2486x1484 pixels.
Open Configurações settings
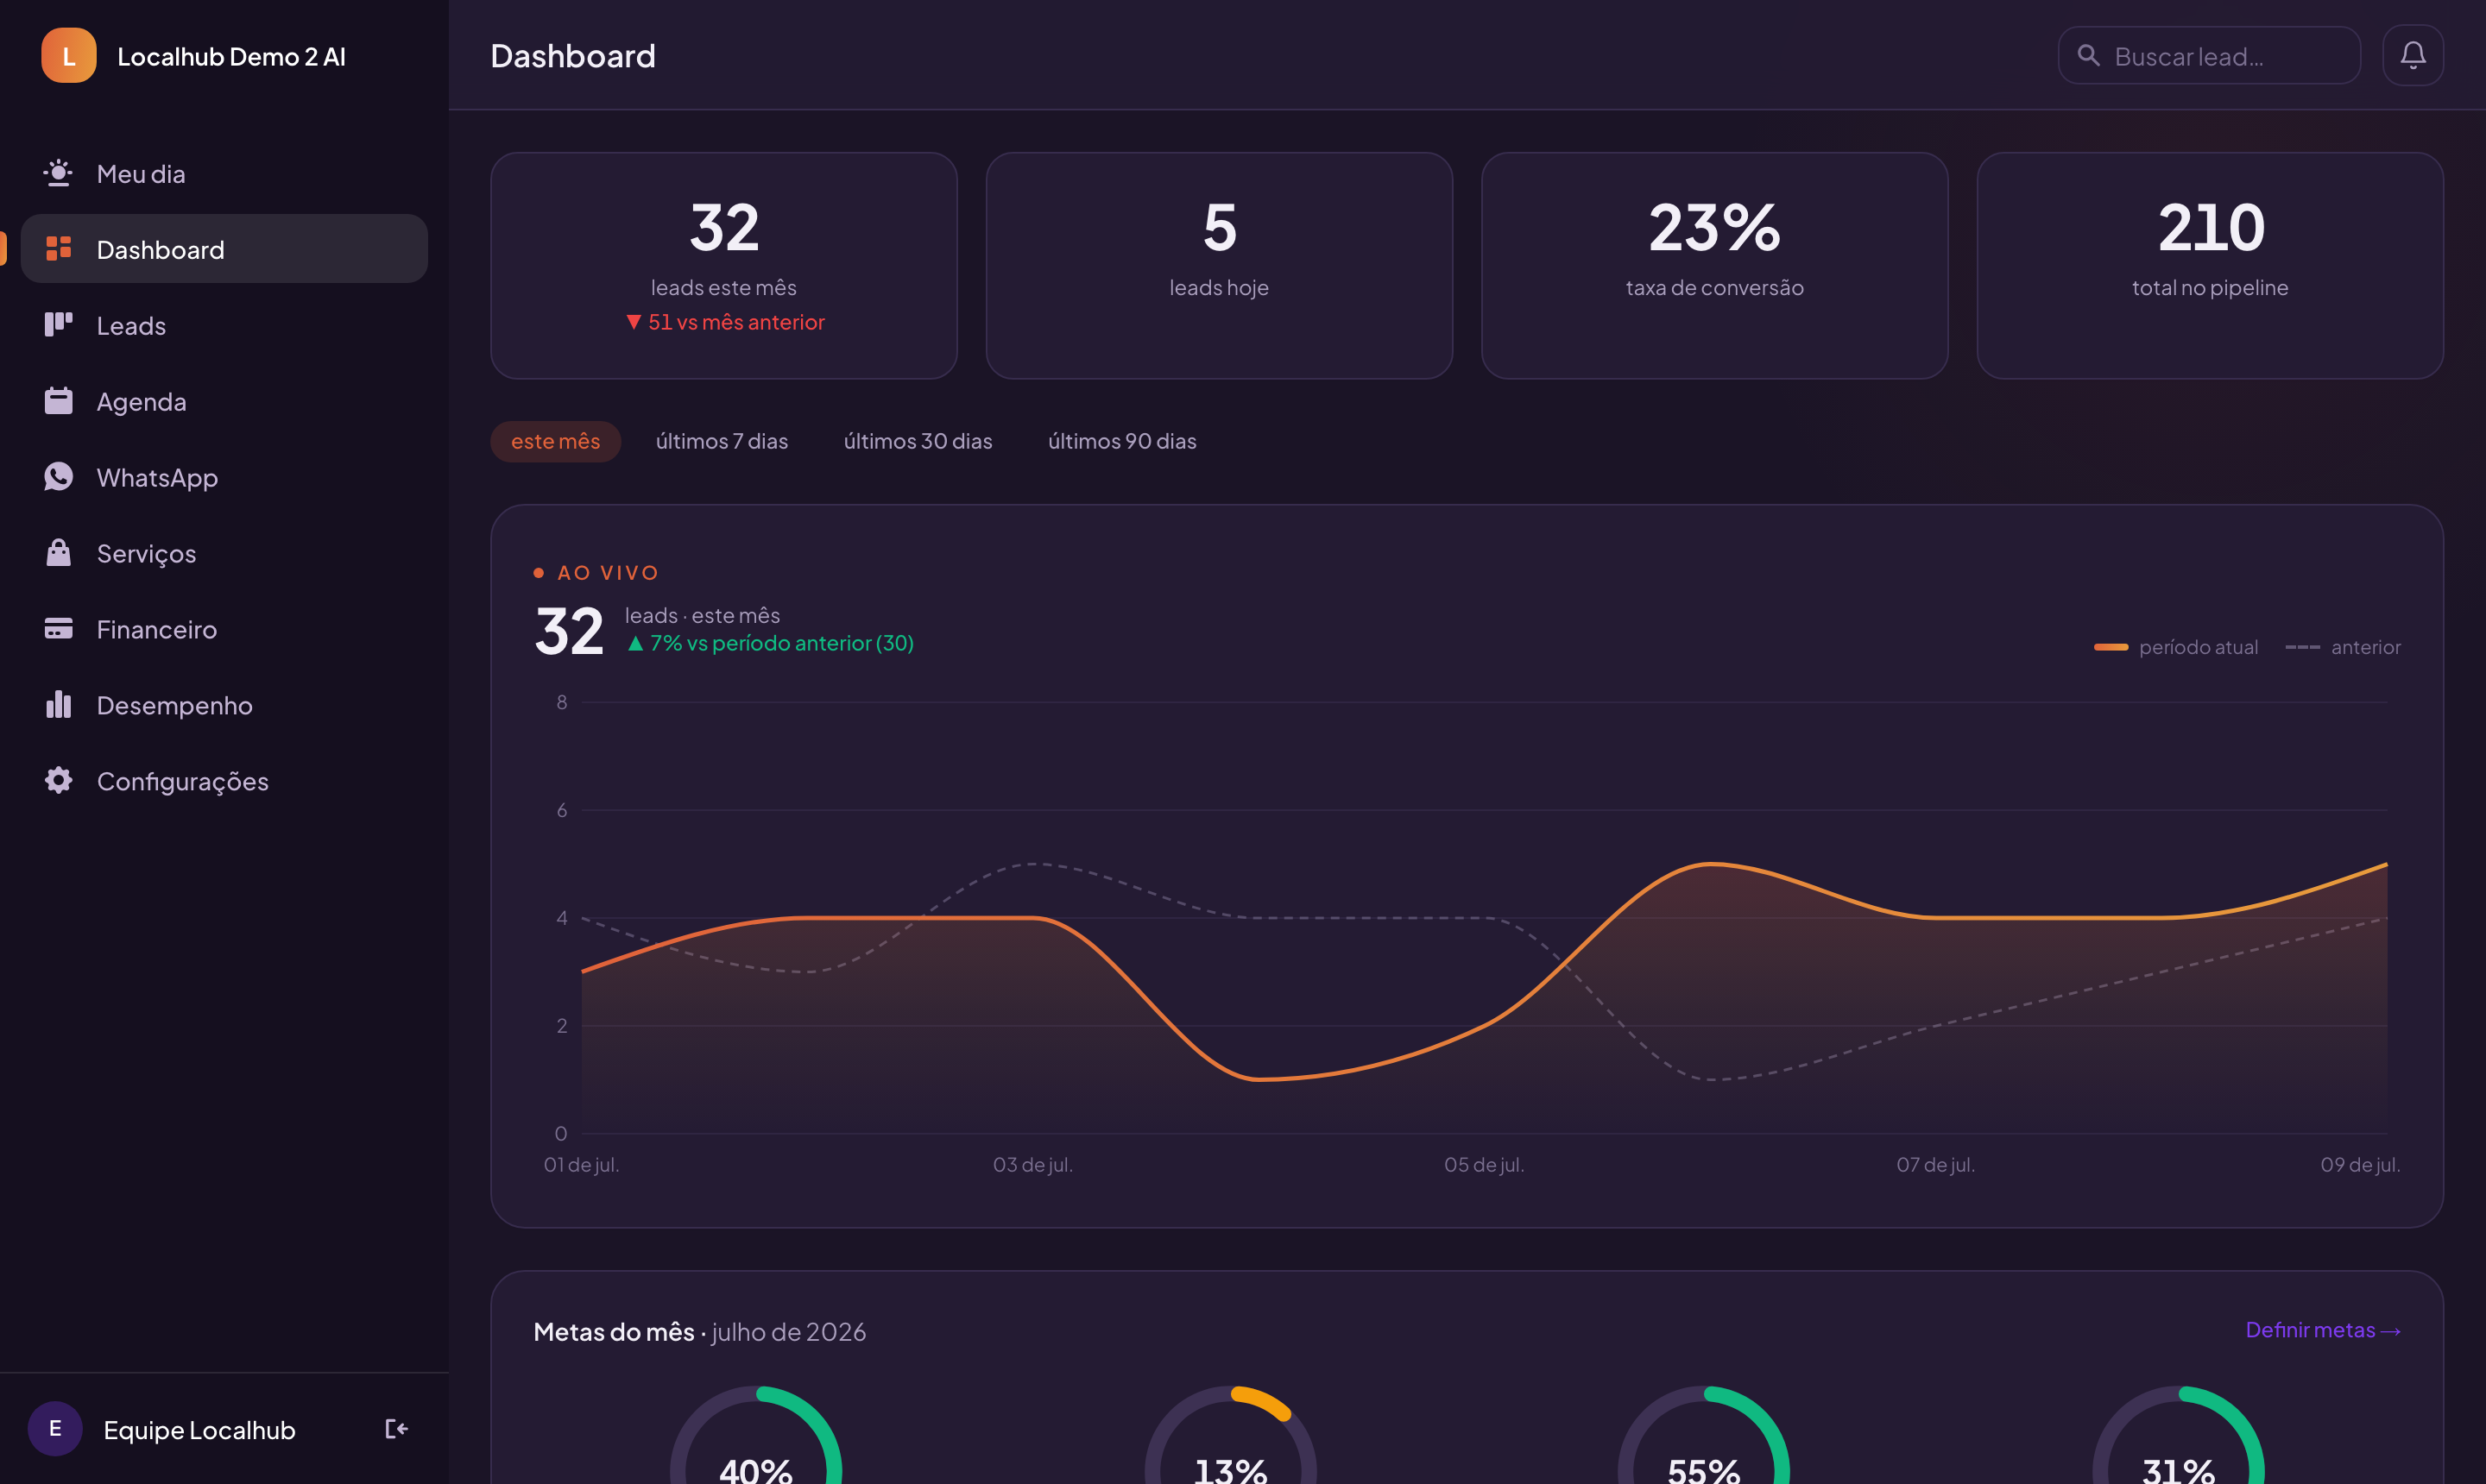(x=224, y=781)
